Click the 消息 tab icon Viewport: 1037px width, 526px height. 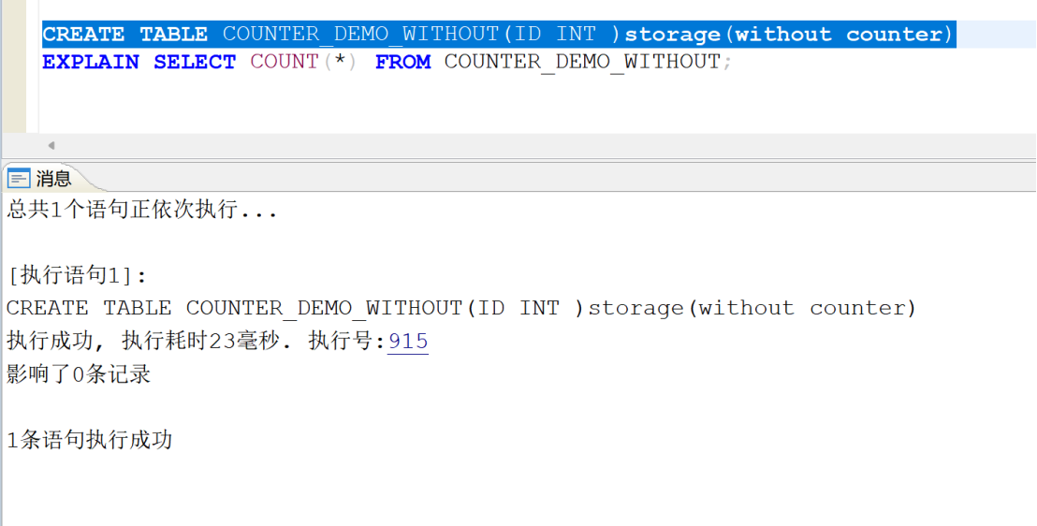(19, 179)
